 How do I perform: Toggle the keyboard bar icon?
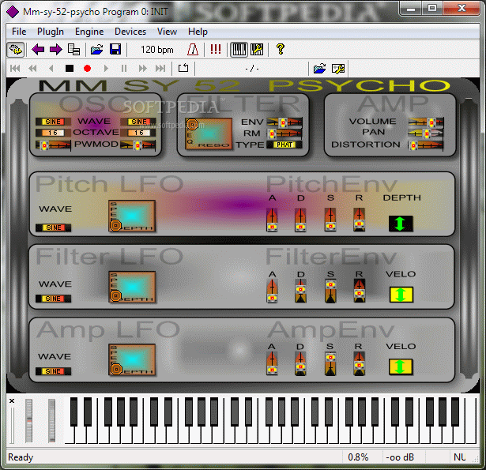[x=239, y=50]
